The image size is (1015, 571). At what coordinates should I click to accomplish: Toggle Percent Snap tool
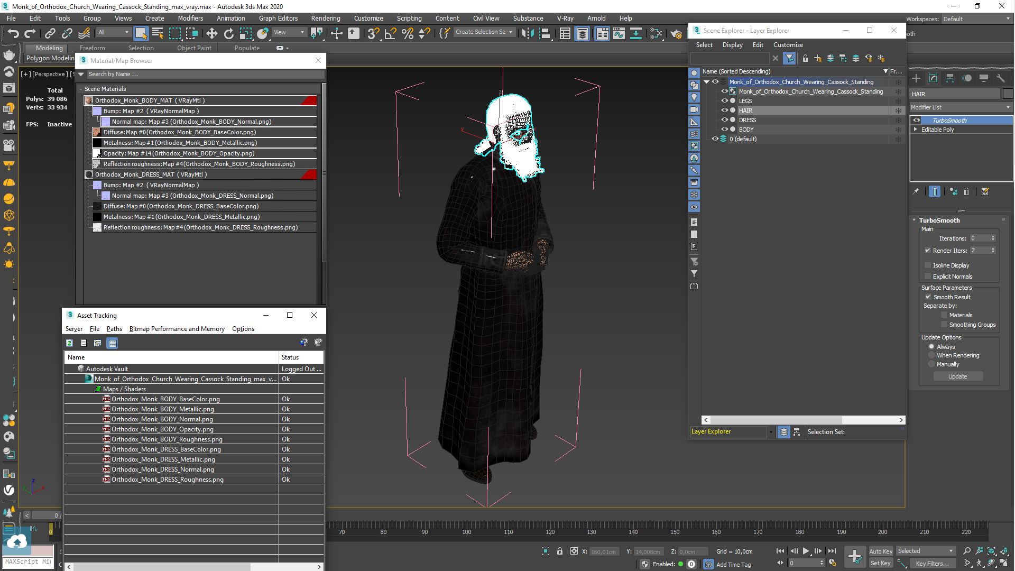point(408,33)
